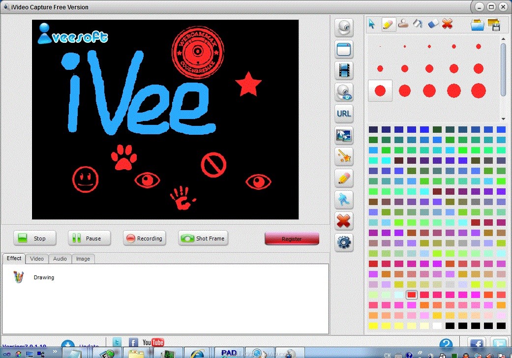Choose the smallest brush size dot
Image resolution: width=512 pixels, height=358 pixels.
coord(380,46)
